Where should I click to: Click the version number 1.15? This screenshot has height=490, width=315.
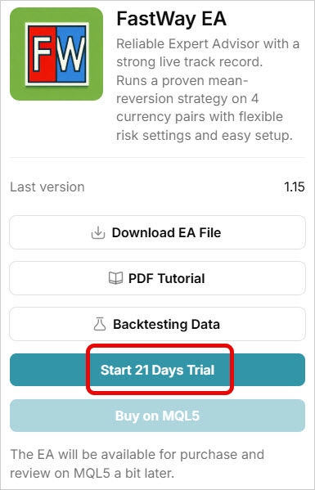pyautogui.click(x=294, y=187)
